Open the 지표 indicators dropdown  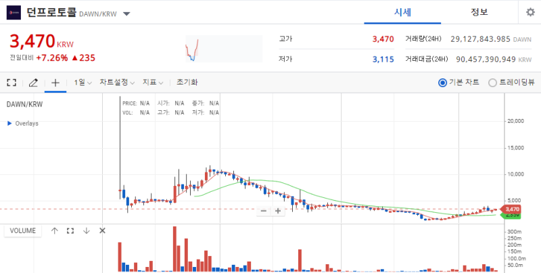coord(153,82)
